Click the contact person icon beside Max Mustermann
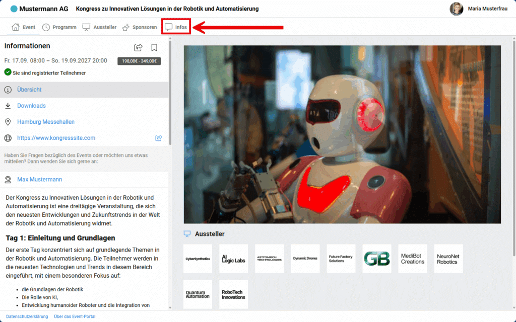 pos(8,180)
